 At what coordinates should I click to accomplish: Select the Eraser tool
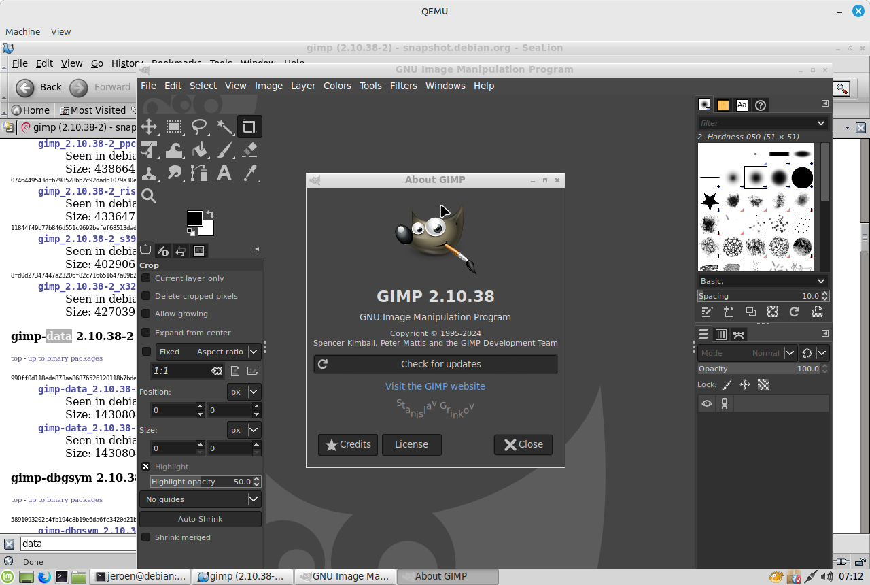249,150
